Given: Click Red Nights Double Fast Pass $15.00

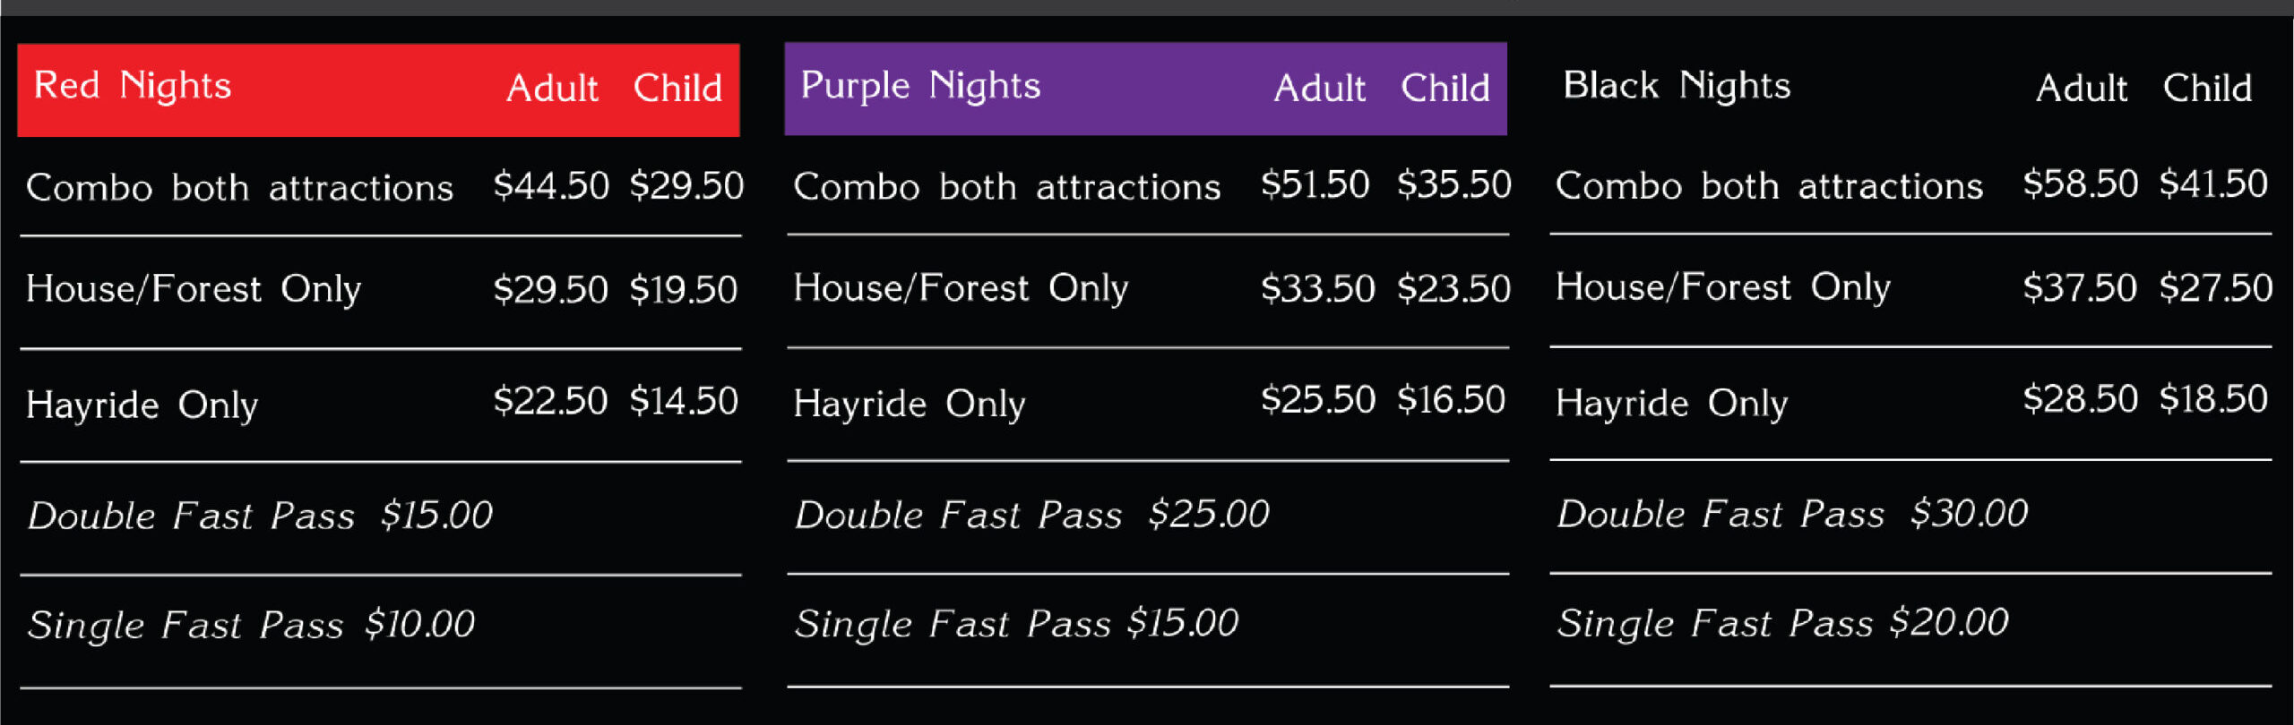Looking at the screenshot, I should tap(260, 516).
